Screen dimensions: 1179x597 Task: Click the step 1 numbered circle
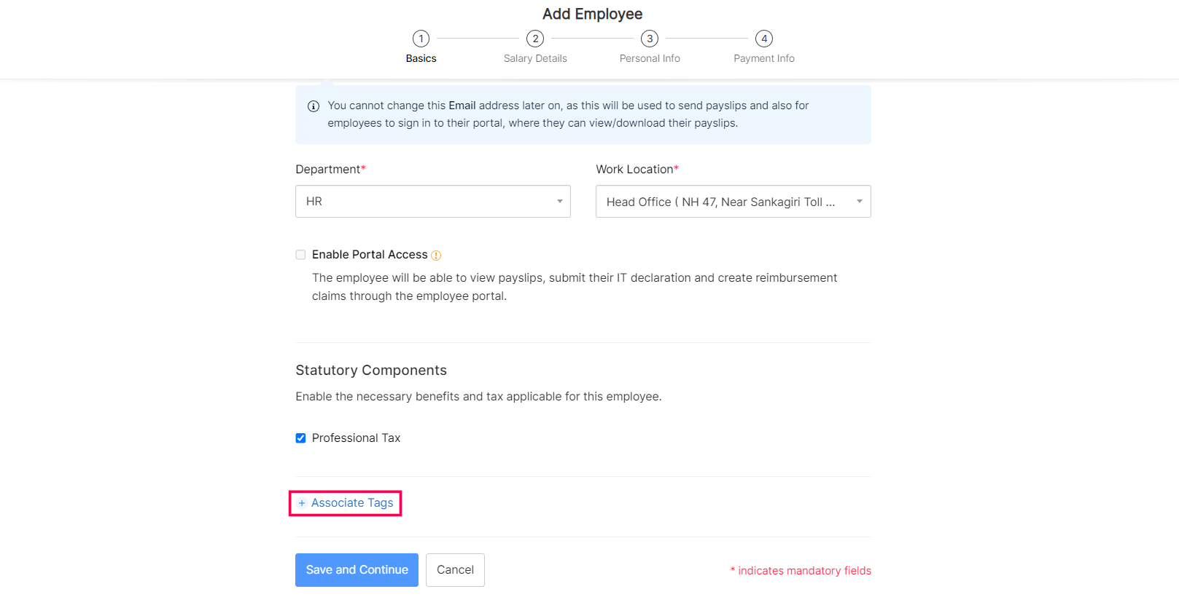click(x=421, y=39)
